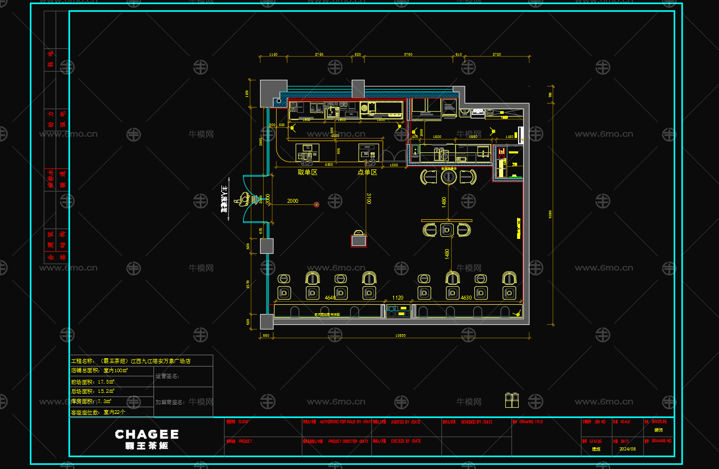
Task: Select the pickup counter POS station block
Action: click(x=307, y=153)
